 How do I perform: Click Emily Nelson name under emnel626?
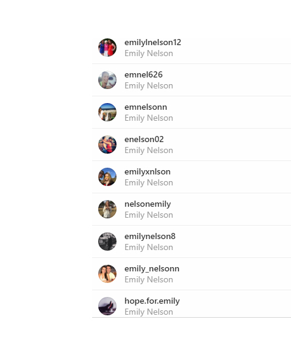[149, 86]
